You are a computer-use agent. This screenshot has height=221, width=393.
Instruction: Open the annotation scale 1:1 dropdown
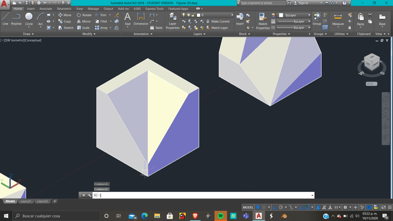click(x=337, y=207)
